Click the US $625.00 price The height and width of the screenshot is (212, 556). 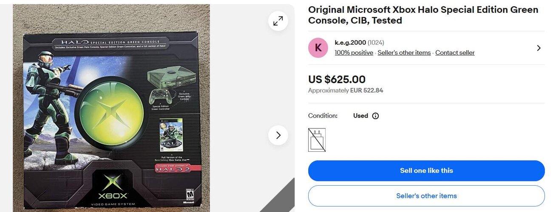[337, 79]
